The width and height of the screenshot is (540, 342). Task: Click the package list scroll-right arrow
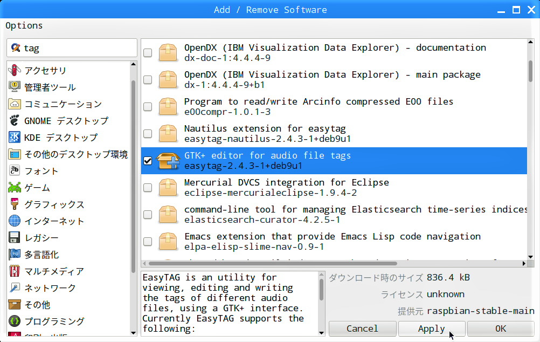(524, 263)
